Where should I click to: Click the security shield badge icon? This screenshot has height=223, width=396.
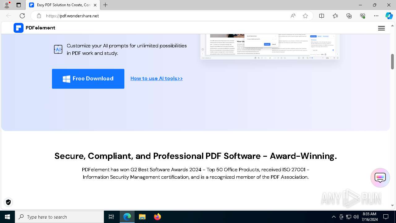(x=8, y=202)
